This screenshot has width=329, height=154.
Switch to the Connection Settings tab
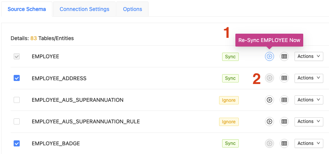coord(85,9)
